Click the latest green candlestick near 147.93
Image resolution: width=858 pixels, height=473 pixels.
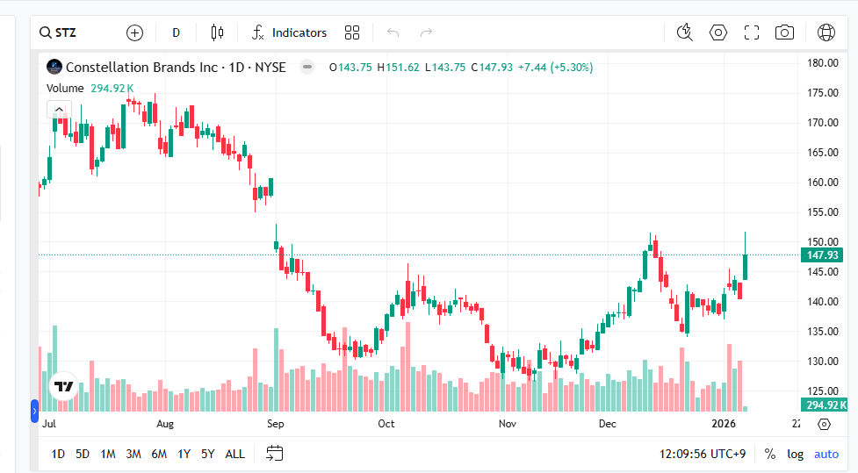click(x=746, y=267)
